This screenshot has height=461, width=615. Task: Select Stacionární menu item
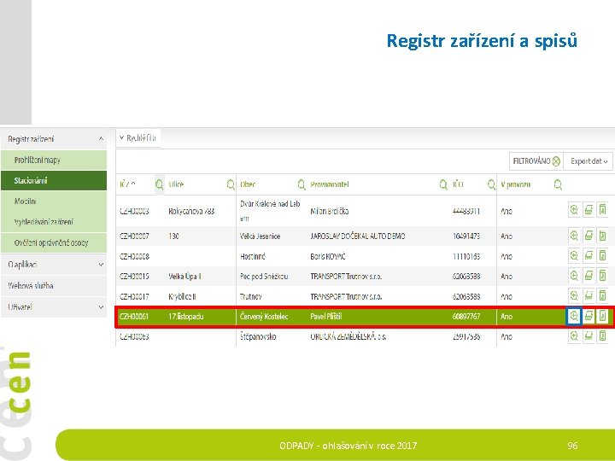54,180
